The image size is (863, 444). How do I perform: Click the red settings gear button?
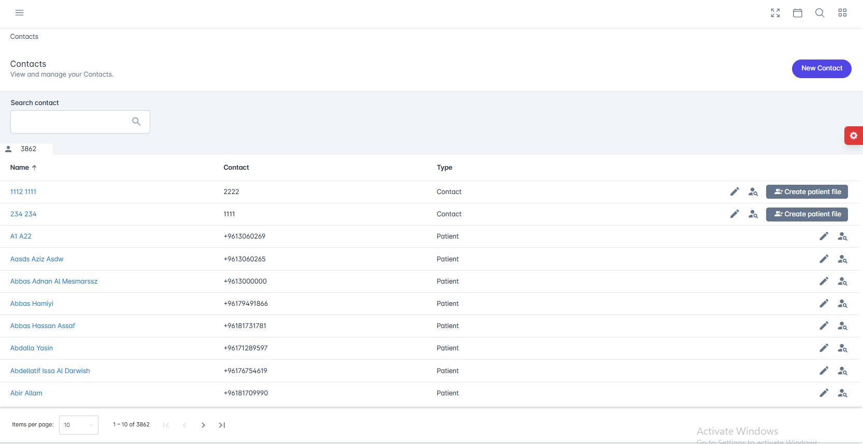(x=853, y=136)
